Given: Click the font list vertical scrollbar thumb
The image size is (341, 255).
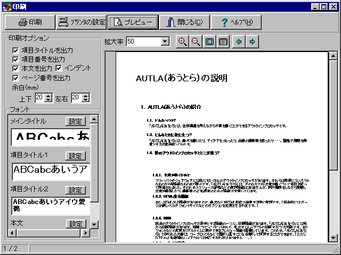Looking at the screenshot, I should pyautogui.click(x=94, y=163).
